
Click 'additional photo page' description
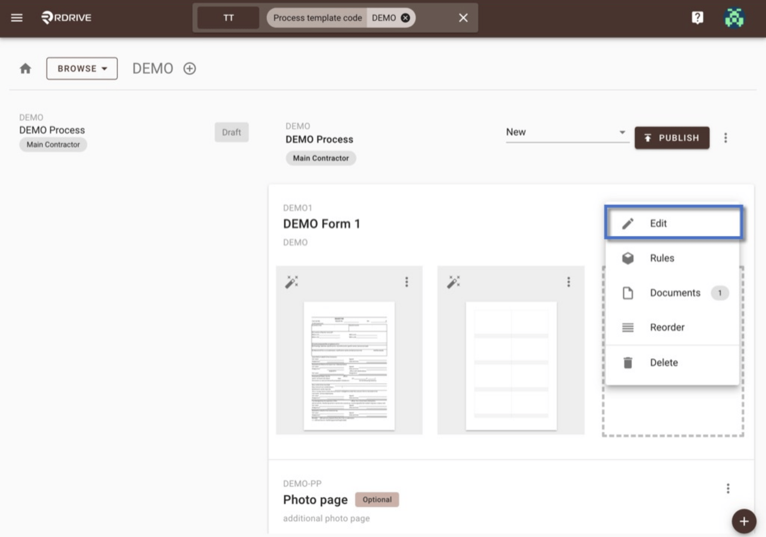tap(326, 518)
